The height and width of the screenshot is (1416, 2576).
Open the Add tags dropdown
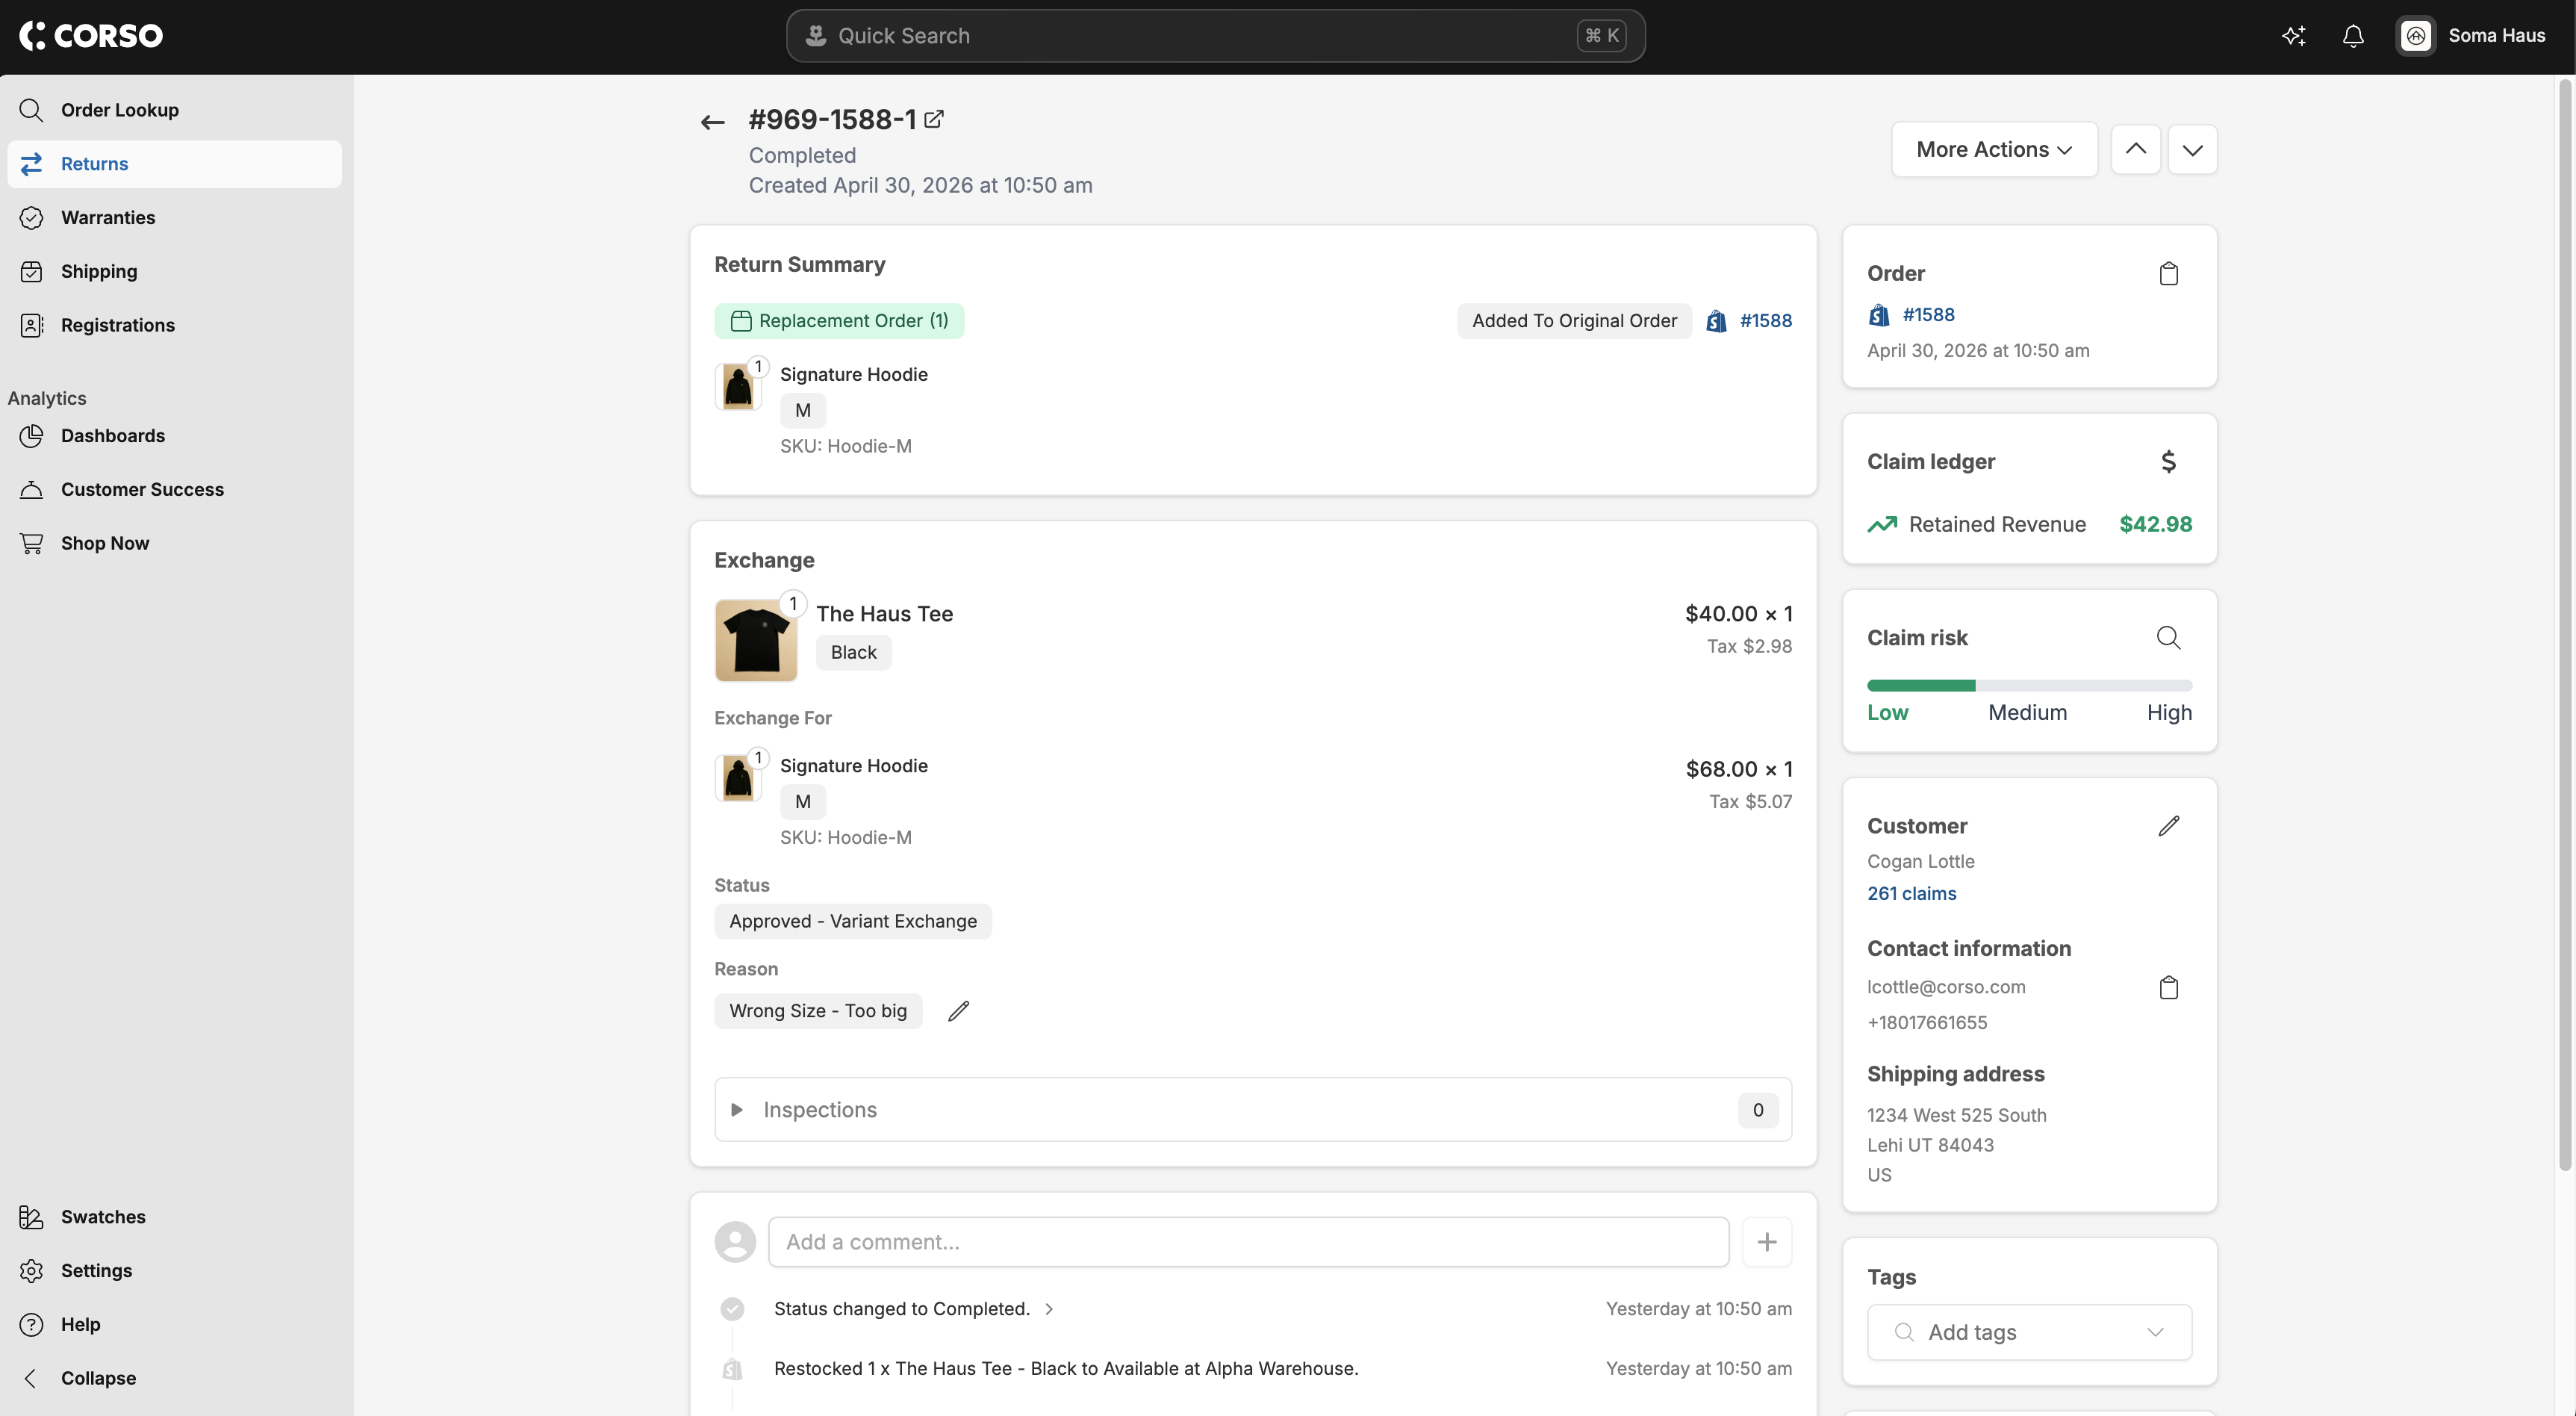point(2029,1333)
